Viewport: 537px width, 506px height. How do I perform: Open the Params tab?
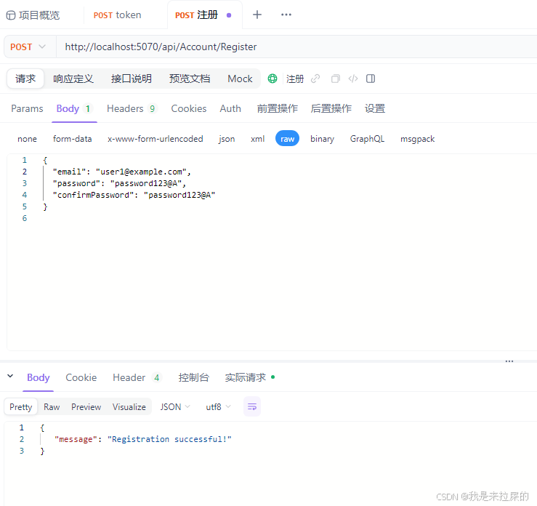(27, 108)
